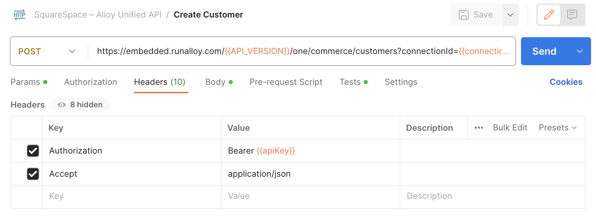Click the pencil edit mode icon
Viewport: 596px width, 216px height.
pos(549,15)
